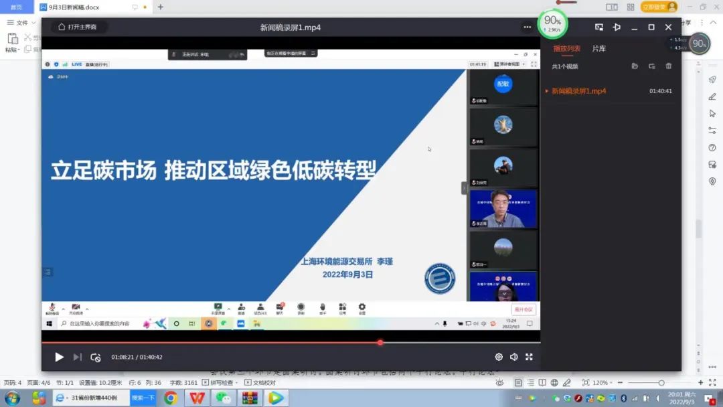Switch to the 片库 tab
723x407 pixels.
click(x=598, y=49)
